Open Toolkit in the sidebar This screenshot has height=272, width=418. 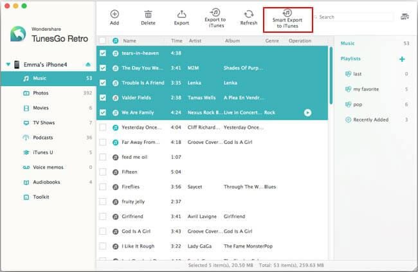click(48, 197)
